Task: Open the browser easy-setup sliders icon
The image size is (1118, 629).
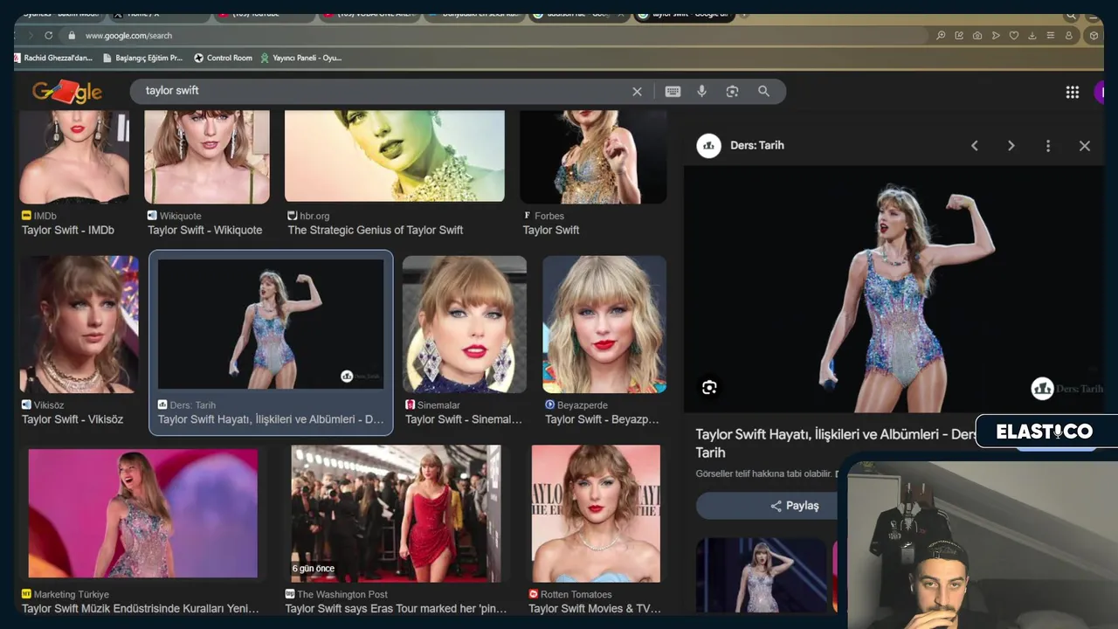Action: click(x=1051, y=35)
